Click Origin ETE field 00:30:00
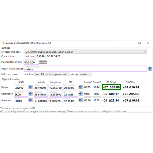 71,87
